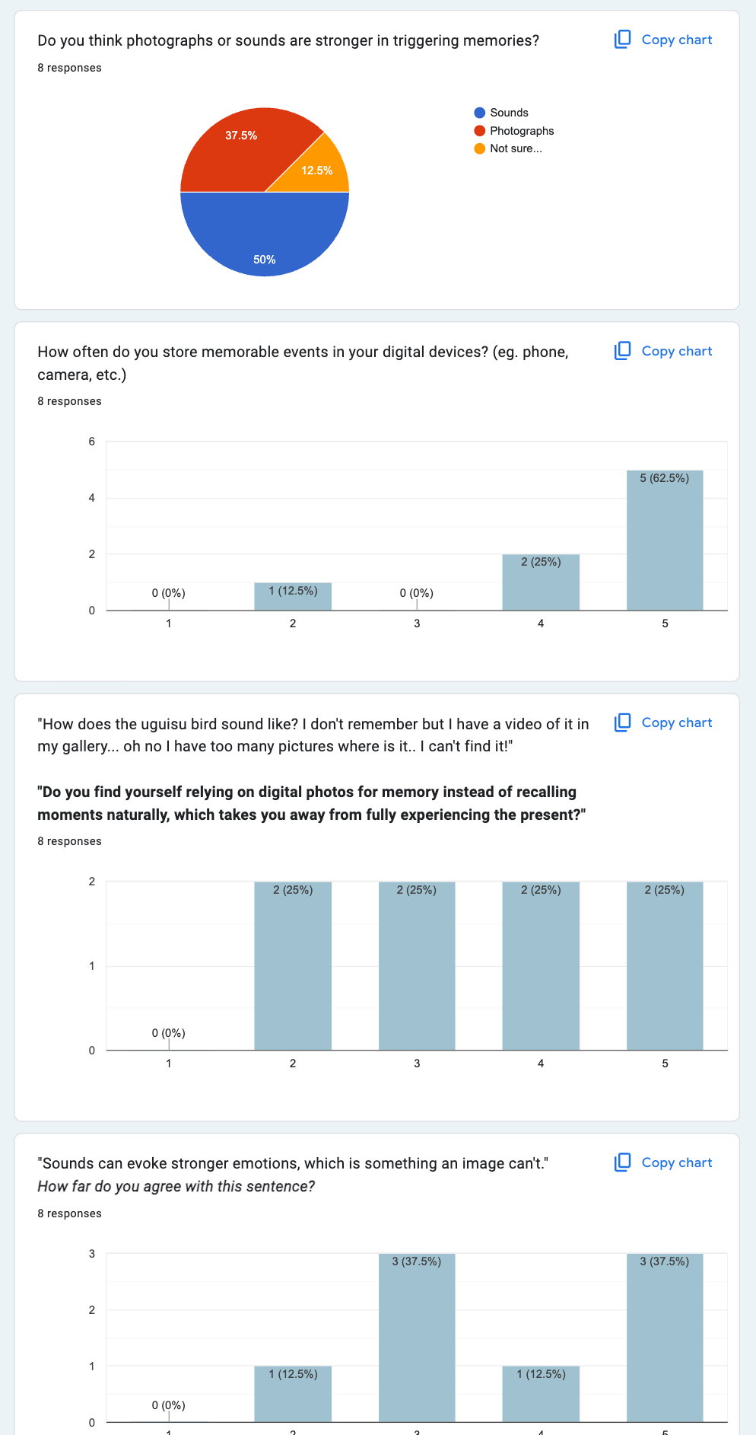This screenshot has width=756, height=1435.
Task: Click the blue 50% pie slice
Action: pyautogui.click(x=265, y=236)
